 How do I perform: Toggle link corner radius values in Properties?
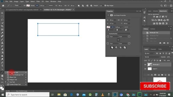[118, 40]
